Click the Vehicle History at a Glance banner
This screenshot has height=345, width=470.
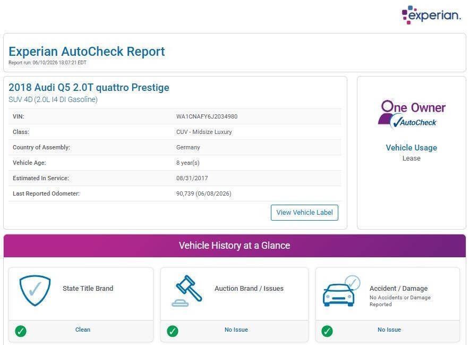[x=235, y=246]
